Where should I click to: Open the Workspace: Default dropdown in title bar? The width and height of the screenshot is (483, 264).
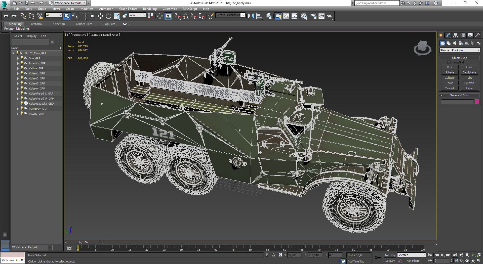(70, 3)
